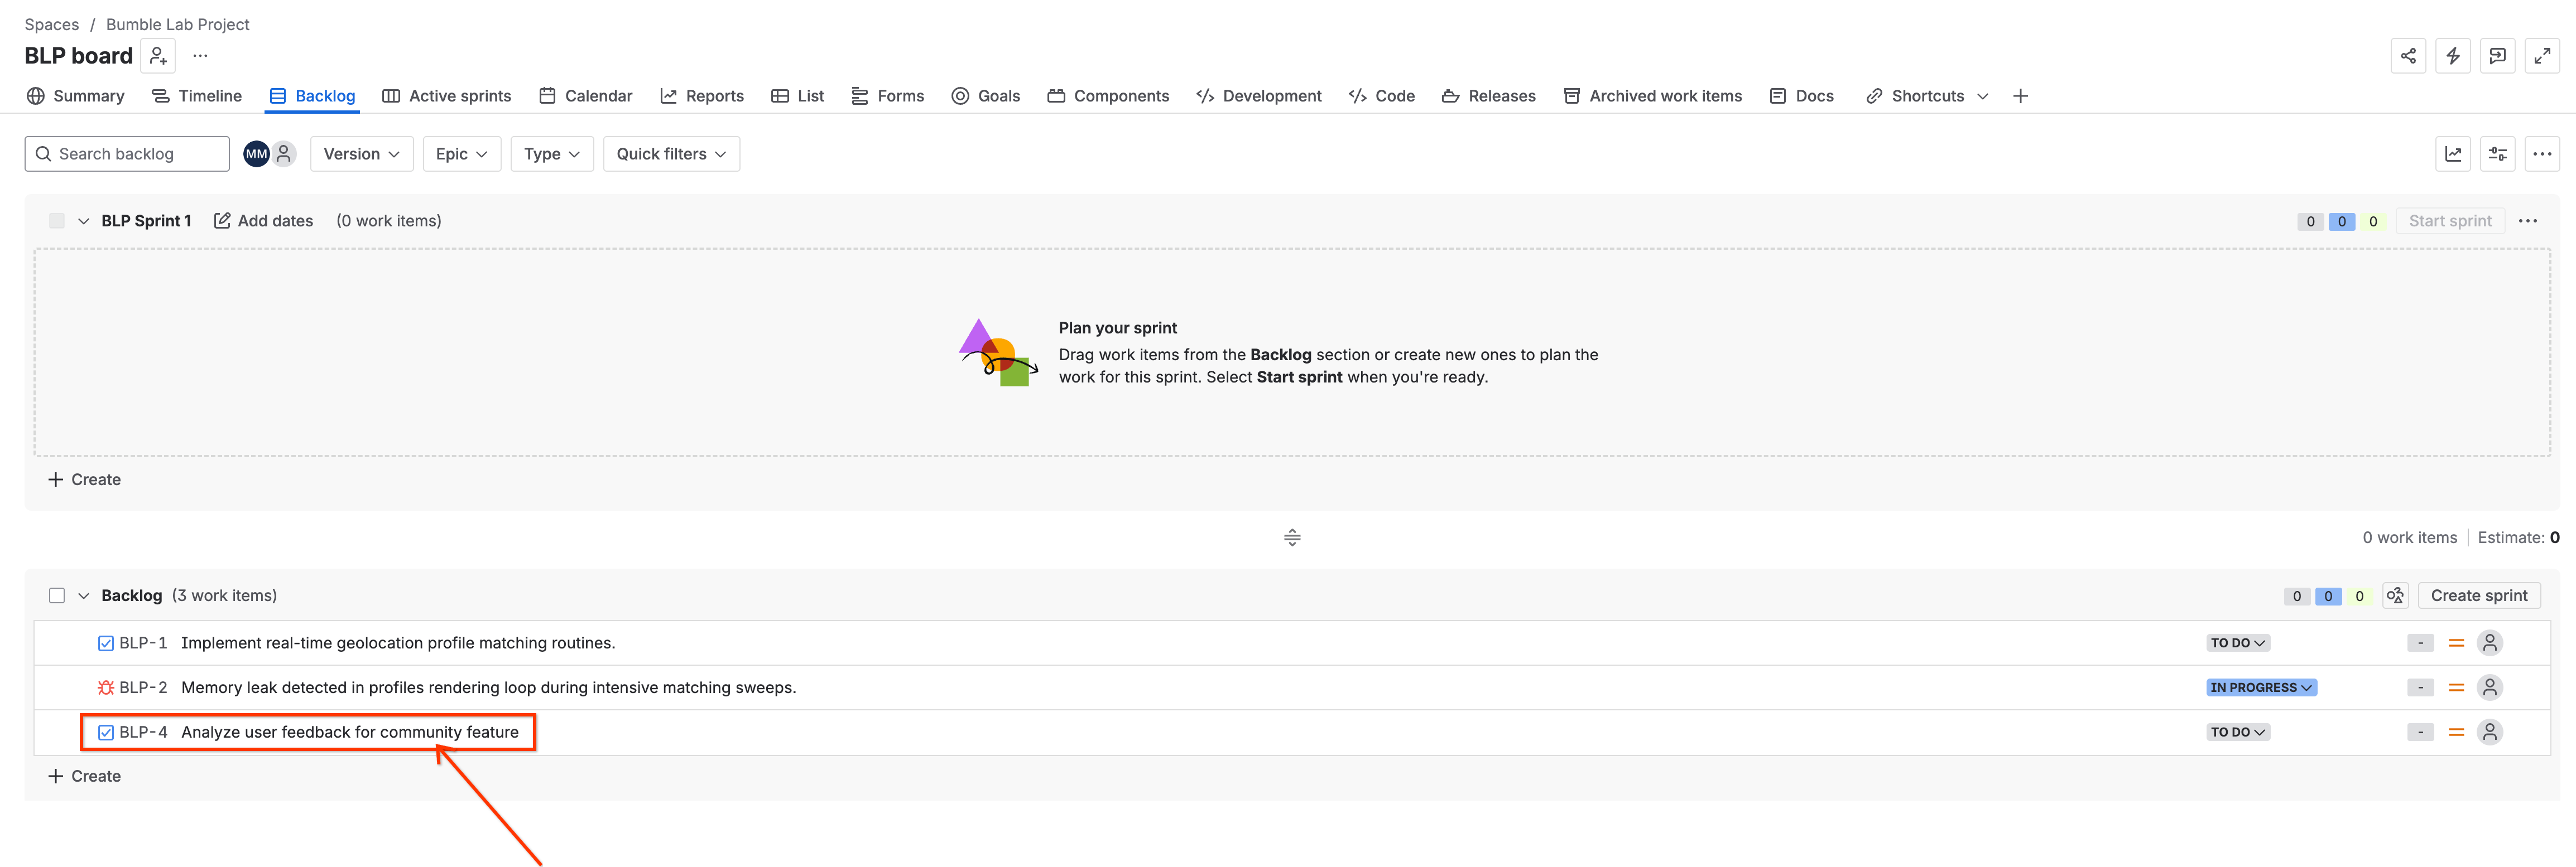
Task: Click the give feedback icon
Action: tap(2497, 56)
